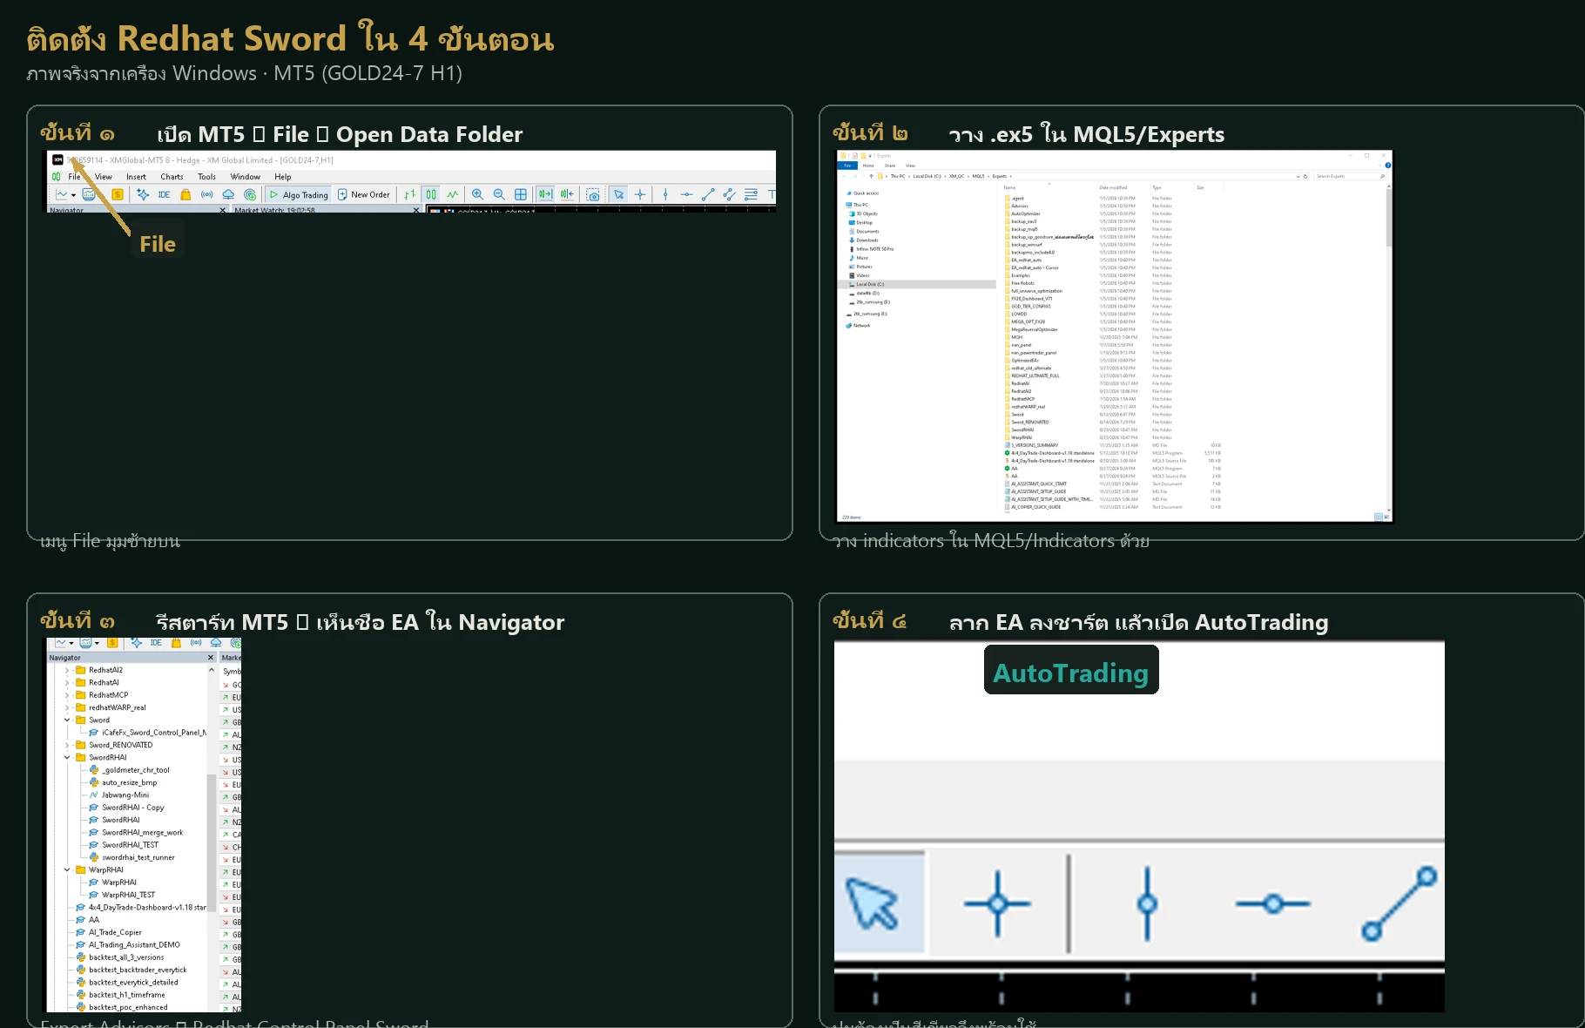Expand the RedhatMCP folder

[67, 695]
